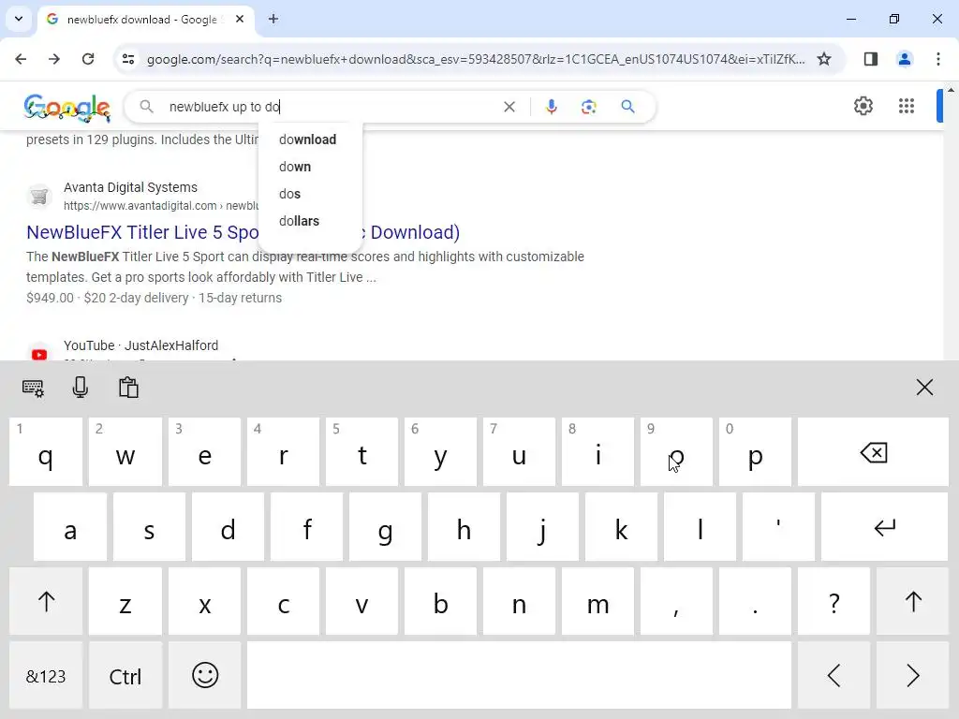Tap the right Shift arrow key
The image size is (959, 719).
(x=913, y=602)
